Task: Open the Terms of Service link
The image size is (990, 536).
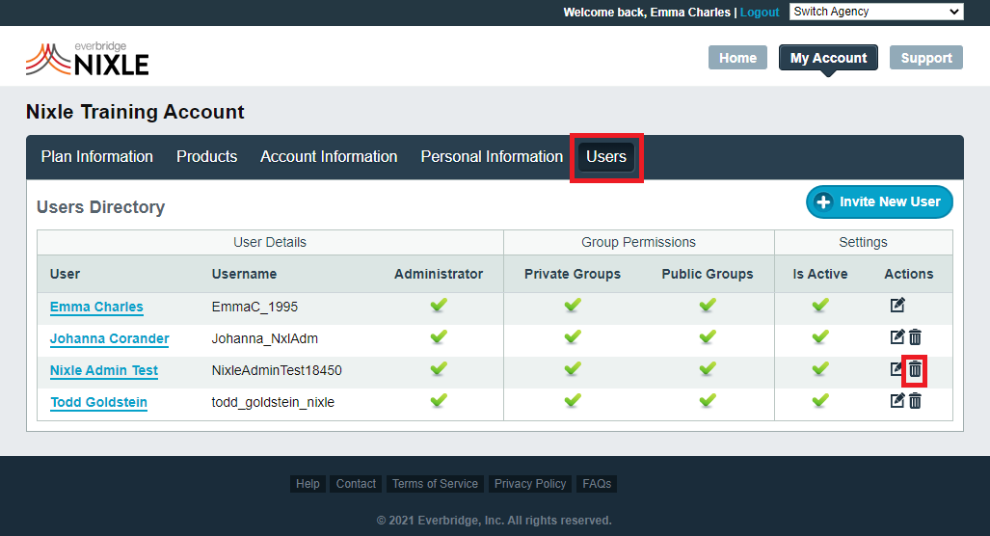Action: click(x=435, y=484)
